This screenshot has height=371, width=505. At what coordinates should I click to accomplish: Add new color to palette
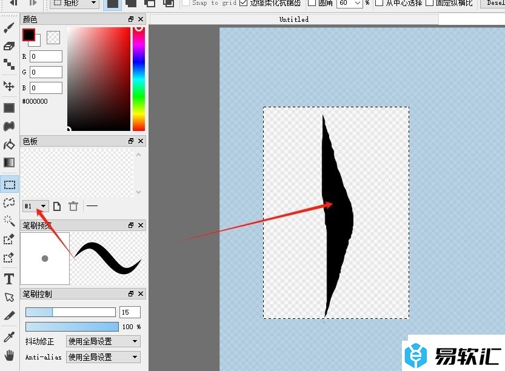(x=57, y=206)
